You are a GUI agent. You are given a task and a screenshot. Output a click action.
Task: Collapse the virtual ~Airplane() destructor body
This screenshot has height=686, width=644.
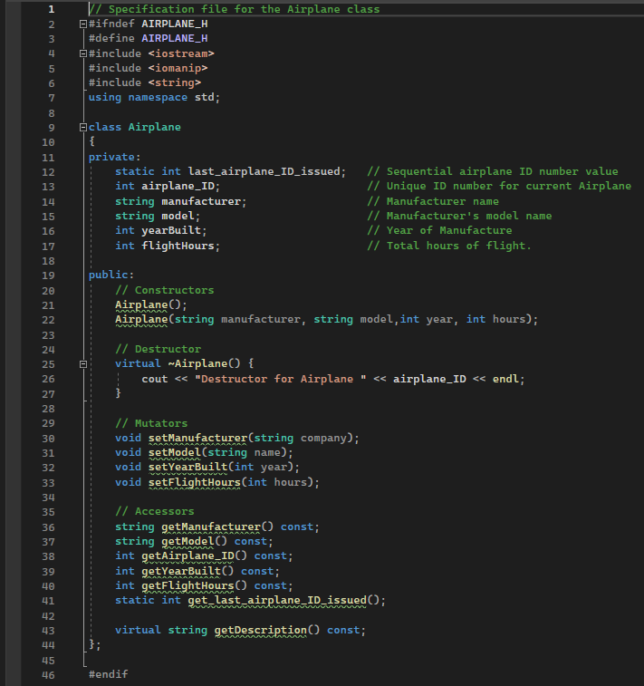tap(83, 364)
